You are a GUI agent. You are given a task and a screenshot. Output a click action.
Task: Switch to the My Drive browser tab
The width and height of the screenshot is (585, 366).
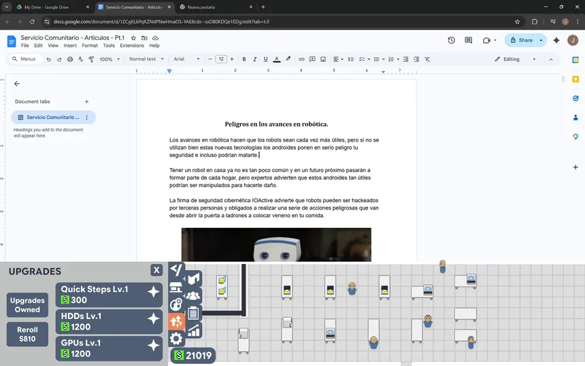[x=47, y=7]
